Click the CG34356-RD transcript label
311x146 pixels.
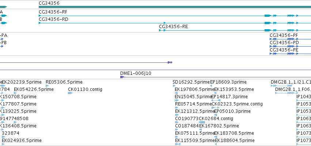[53, 19]
